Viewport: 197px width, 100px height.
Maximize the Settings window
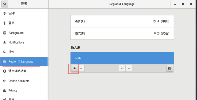pos(183,4)
